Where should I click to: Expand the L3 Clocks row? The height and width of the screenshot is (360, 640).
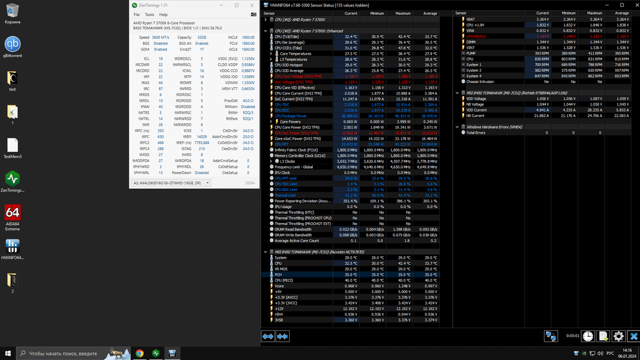click(271, 161)
